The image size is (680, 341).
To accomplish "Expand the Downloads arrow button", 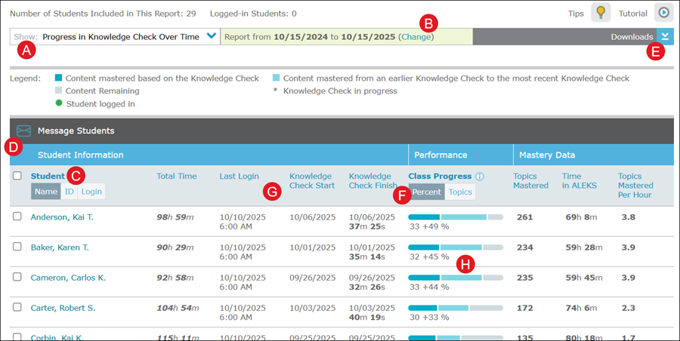I will tap(665, 36).
